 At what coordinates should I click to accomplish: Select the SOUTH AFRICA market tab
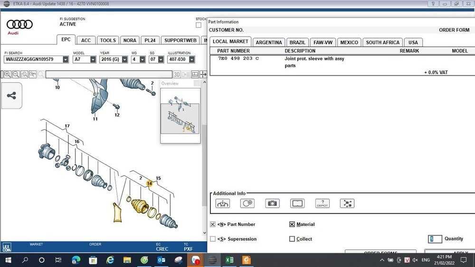[382, 42]
